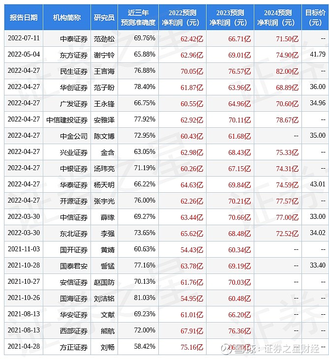Select researcher name 安雅泽

pos(104,120)
